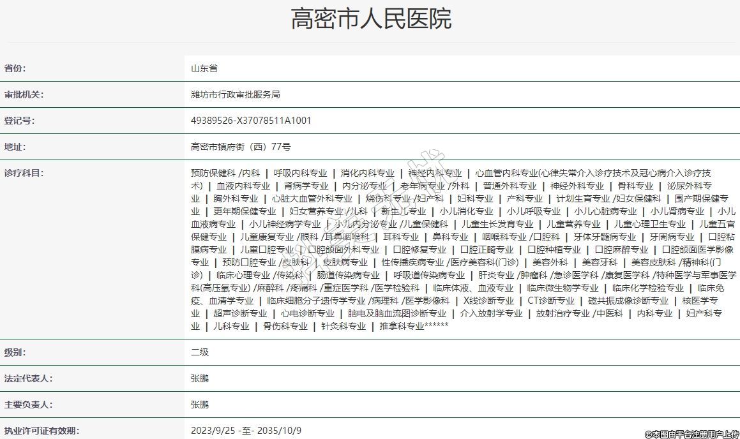The width and height of the screenshot is (740, 439).
Task: Click the approval authority 潍坊市行政审批服务局
Action: tap(235, 94)
